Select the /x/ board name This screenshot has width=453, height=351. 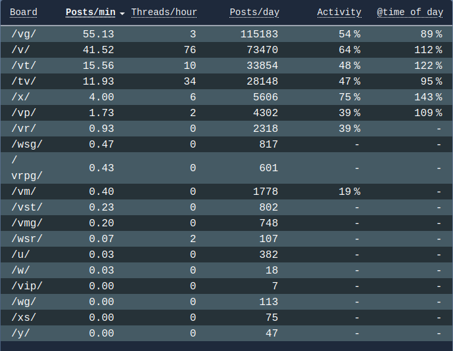click(x=20, y=97)
